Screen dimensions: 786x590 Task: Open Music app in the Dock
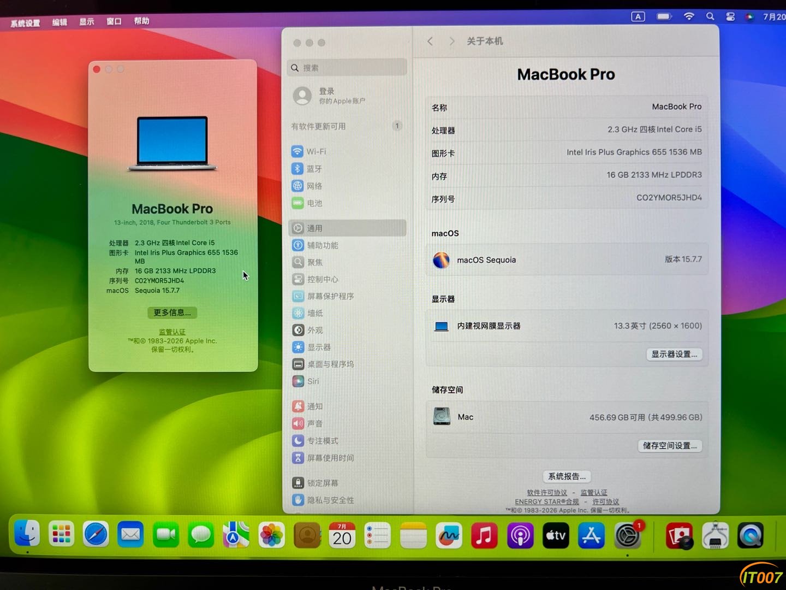click(484, 535)
